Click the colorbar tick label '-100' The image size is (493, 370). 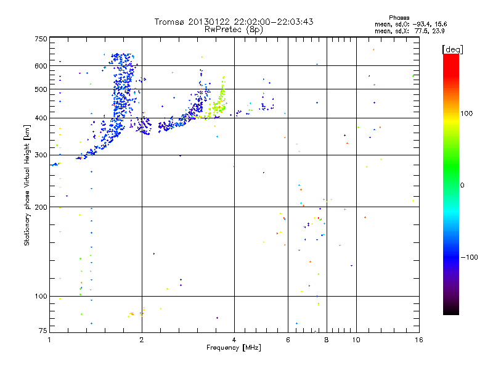[x=470, y=257]
